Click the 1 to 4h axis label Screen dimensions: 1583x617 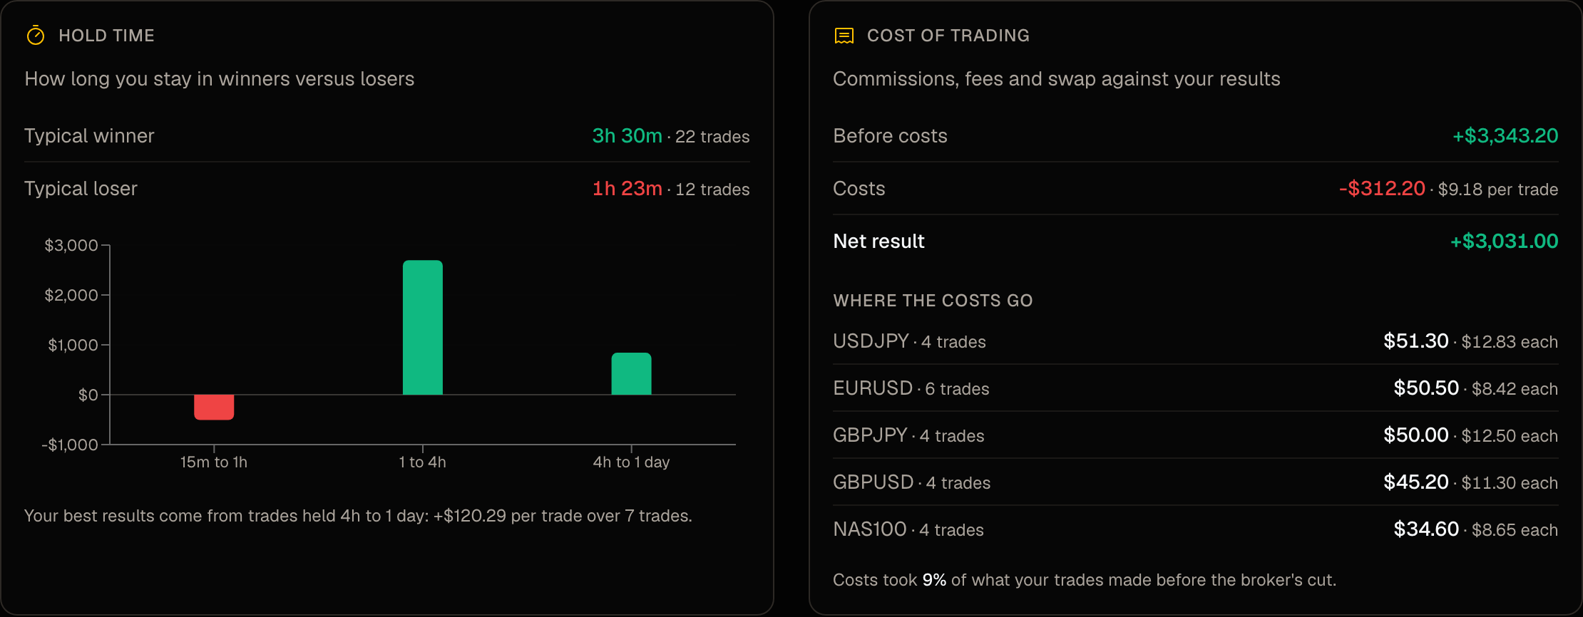coord(423,462)
